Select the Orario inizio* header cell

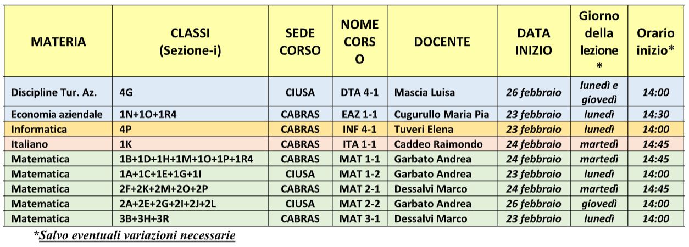[655, 42]
